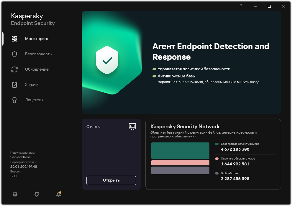Click the Агент Endpoint Detection and Response title
This screenshot has width=292, height=206.
click(x=211, y=51)
